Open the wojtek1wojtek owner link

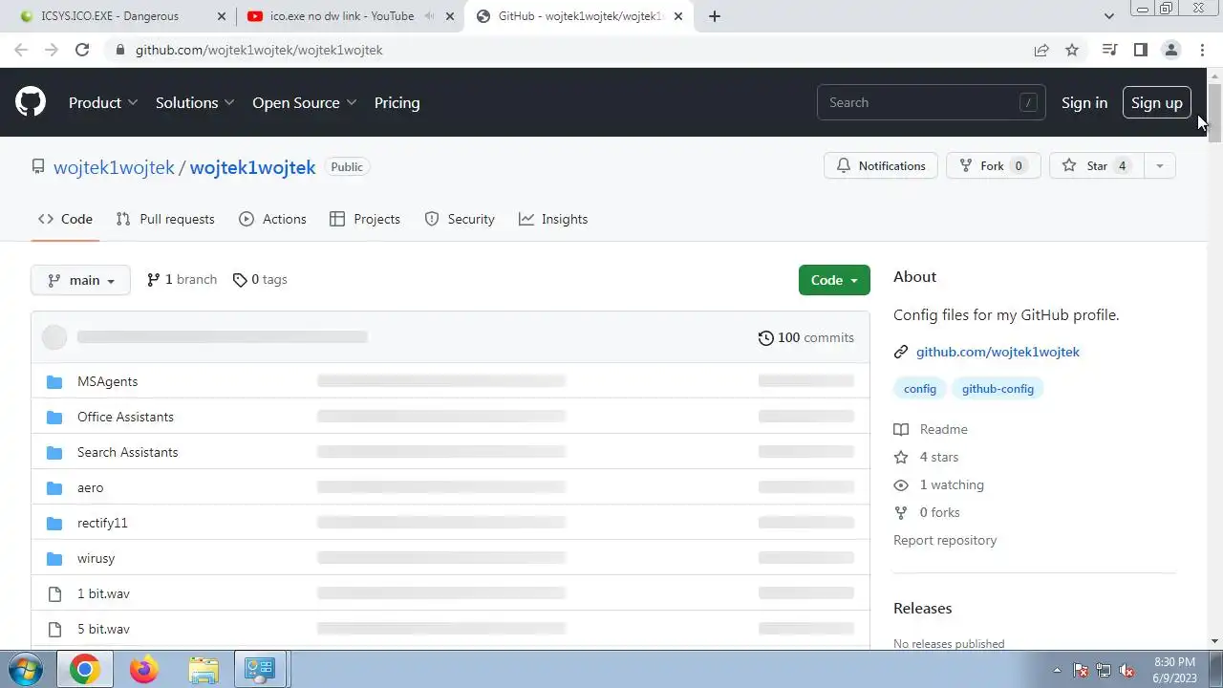coord(114,167)
